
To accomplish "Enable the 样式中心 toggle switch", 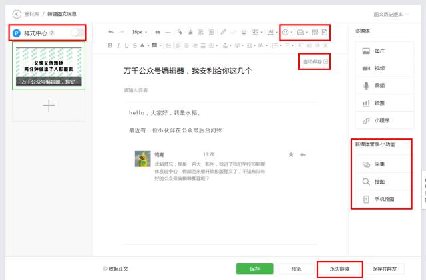I will tap(77, 33).
